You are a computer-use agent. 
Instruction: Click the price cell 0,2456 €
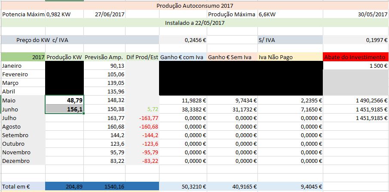(183, 40)
